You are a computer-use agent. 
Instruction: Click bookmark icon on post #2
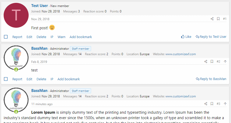pyautogui.click(x=212, y=62)
